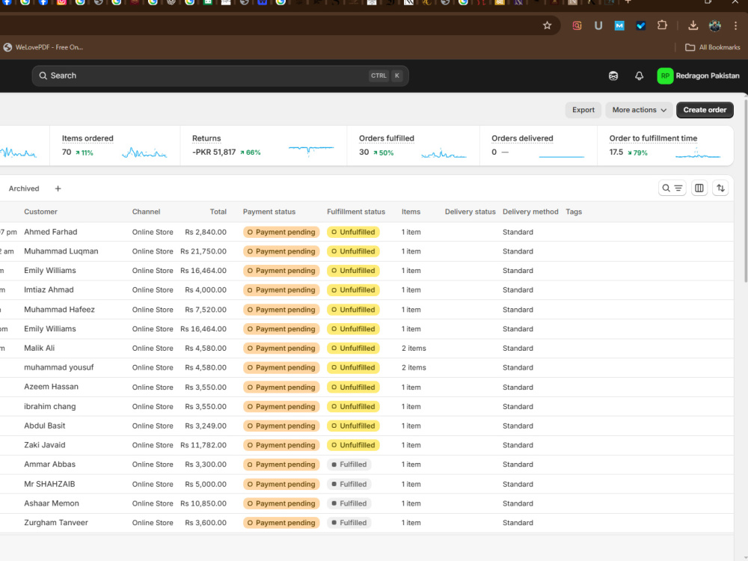Open Chrome three-dot menu
This screenshot has width=748, height=561.
(x=735, y=25)
